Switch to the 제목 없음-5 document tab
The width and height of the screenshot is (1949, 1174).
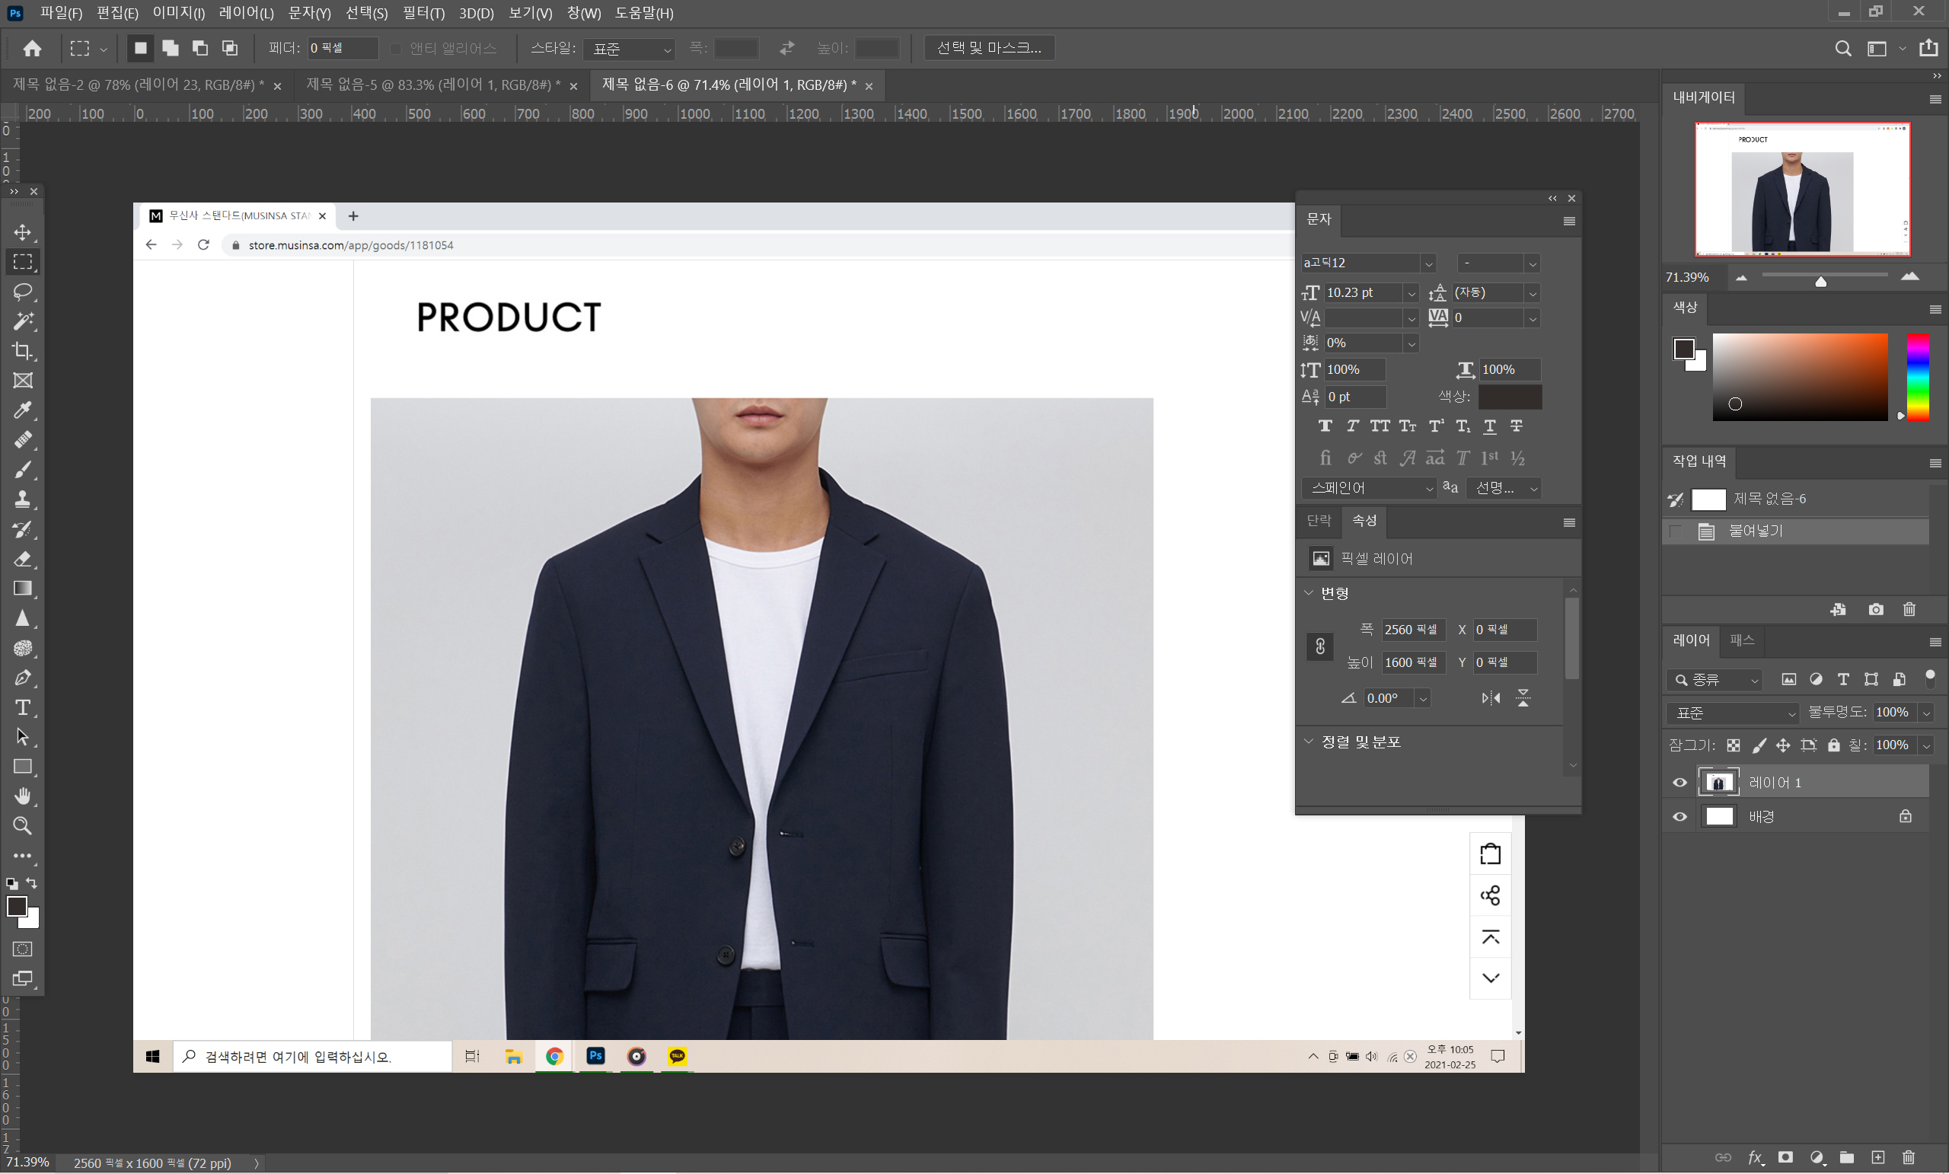click(x=432, y=85)
